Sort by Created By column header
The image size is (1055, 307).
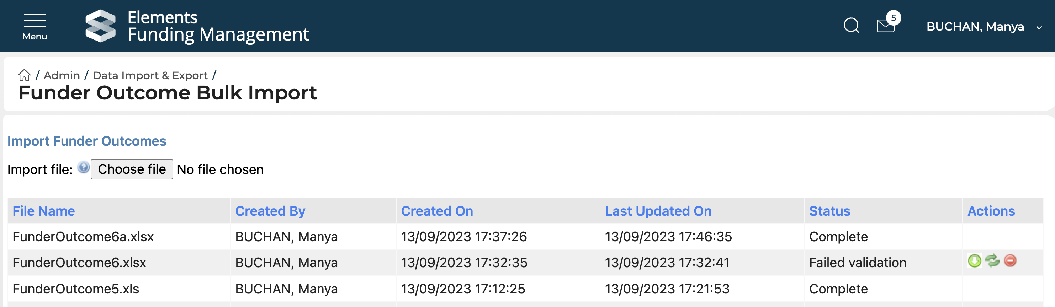(x=270, y=211)
